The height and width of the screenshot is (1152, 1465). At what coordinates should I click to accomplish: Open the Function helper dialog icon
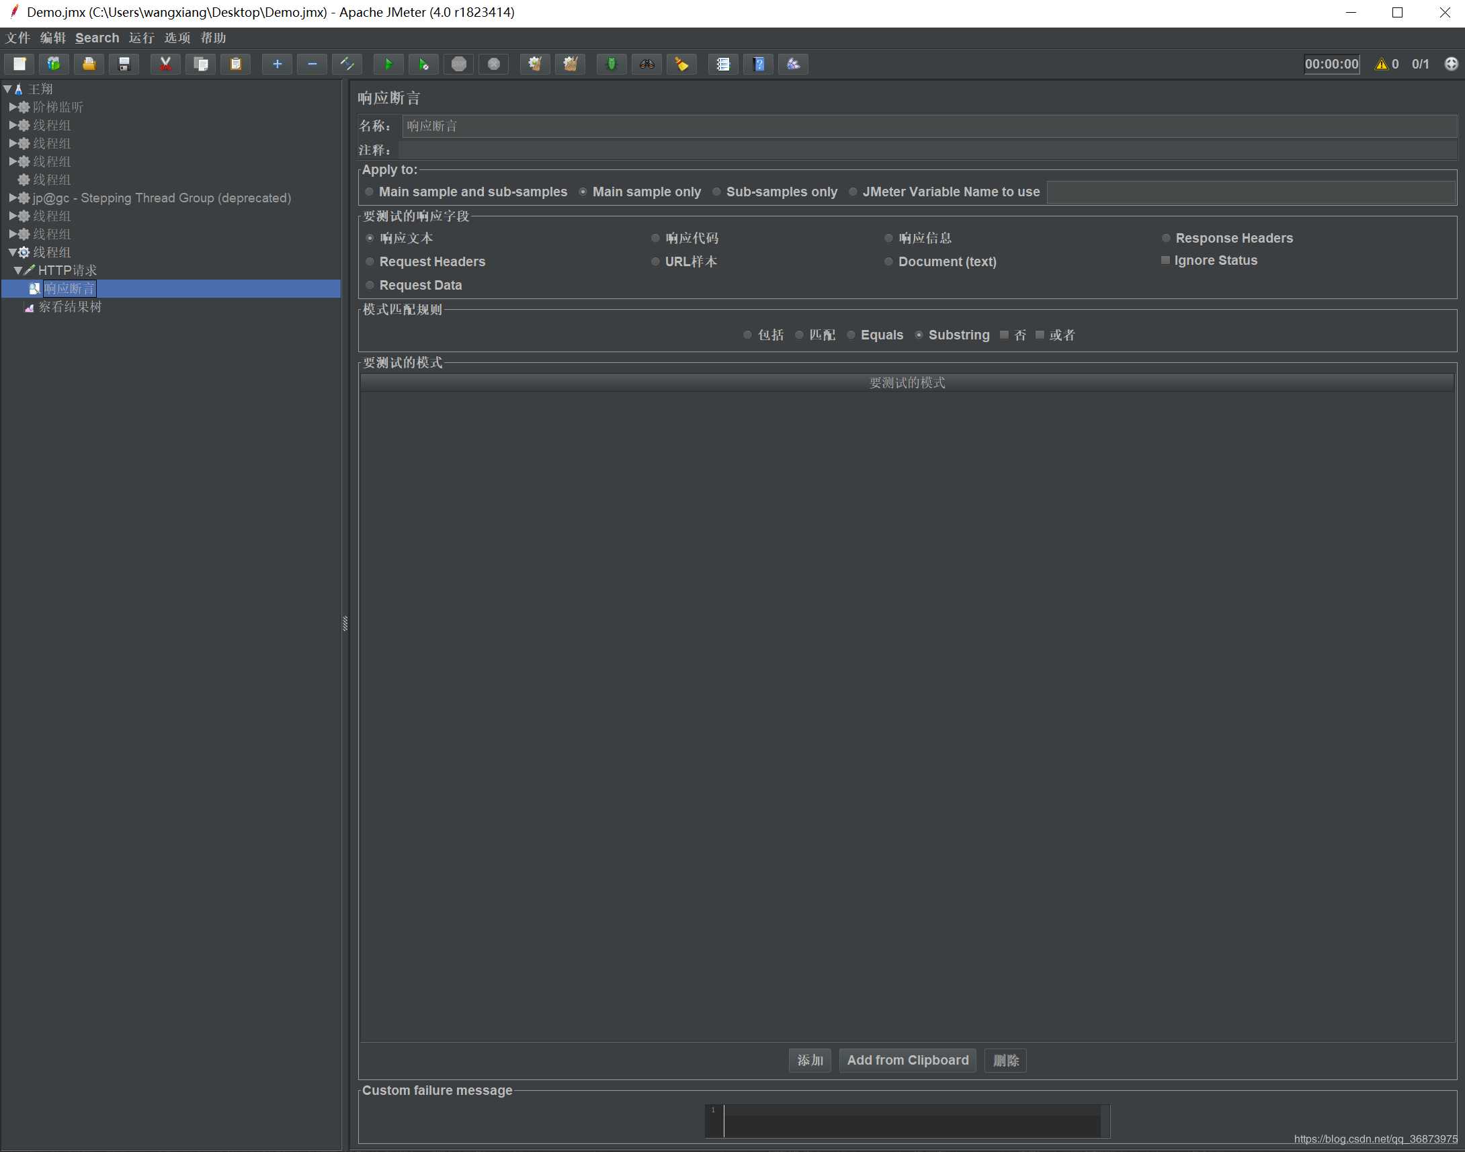(x=722, y=64)
